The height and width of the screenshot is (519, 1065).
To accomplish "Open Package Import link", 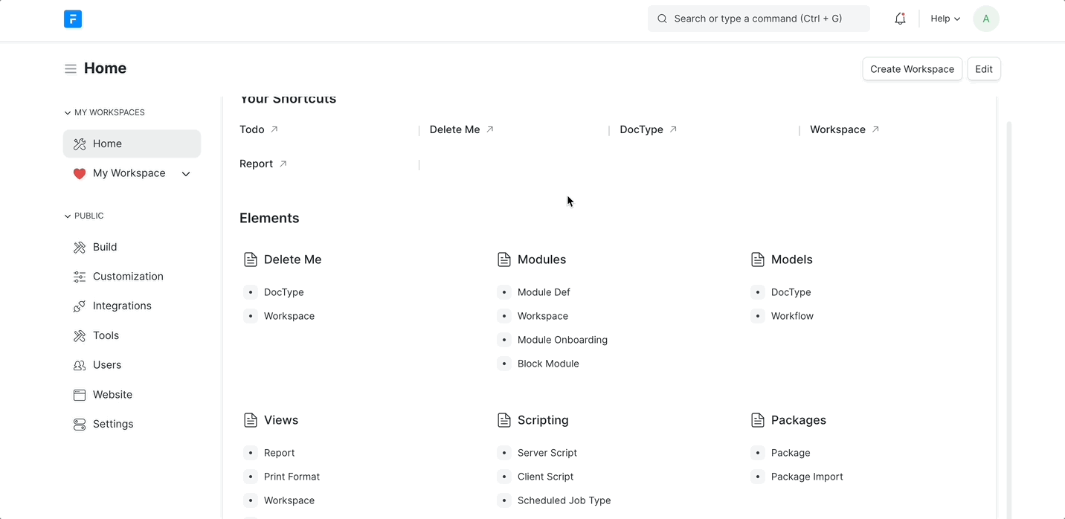I will (x=807, y=477).
